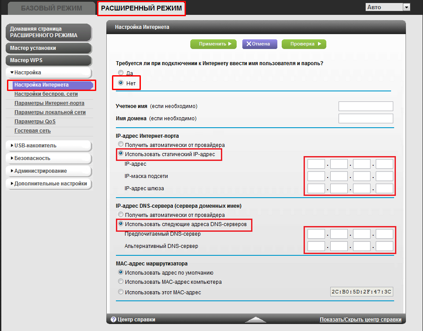
Task: Expand the Администрирование section
Action: tap(48, 171)
